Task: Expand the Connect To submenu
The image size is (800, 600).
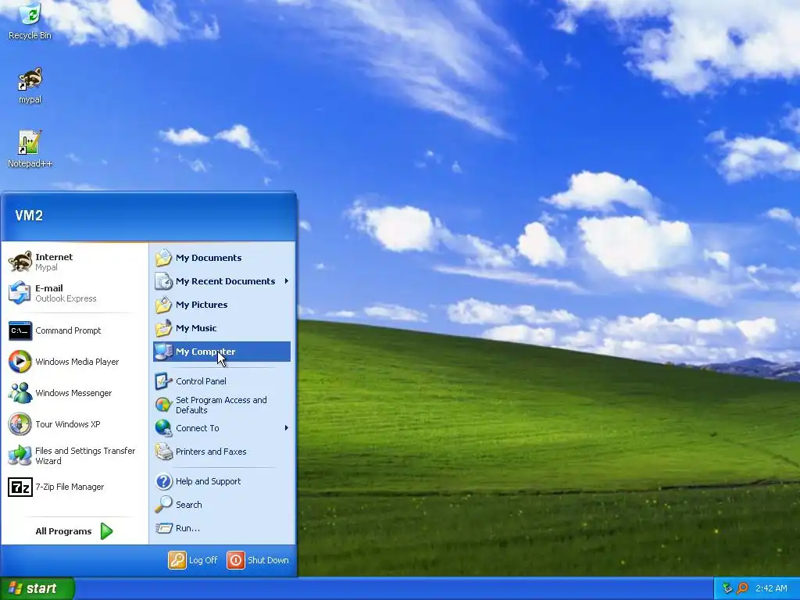Action: click(222, 428)
